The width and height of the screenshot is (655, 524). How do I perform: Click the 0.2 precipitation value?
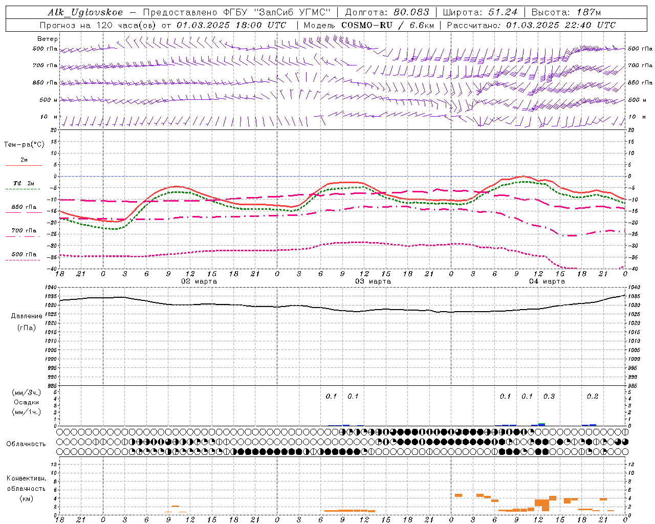[593, 397]
